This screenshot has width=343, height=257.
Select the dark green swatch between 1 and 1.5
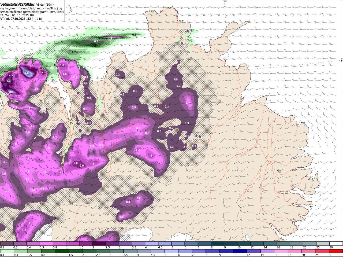pyautogui.click(x=62, y=251)
